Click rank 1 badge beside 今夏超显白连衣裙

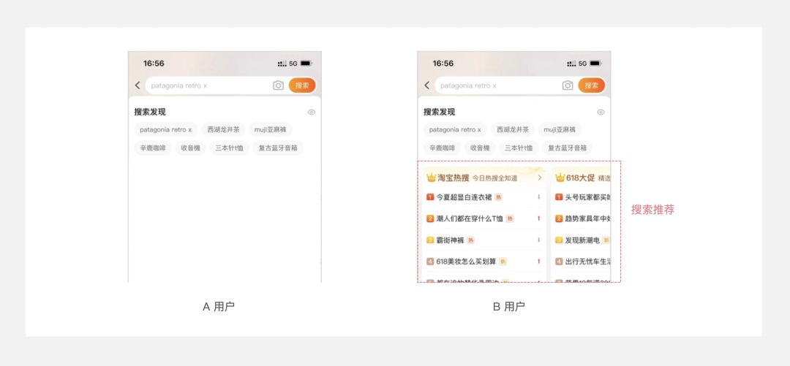point(430,197)
